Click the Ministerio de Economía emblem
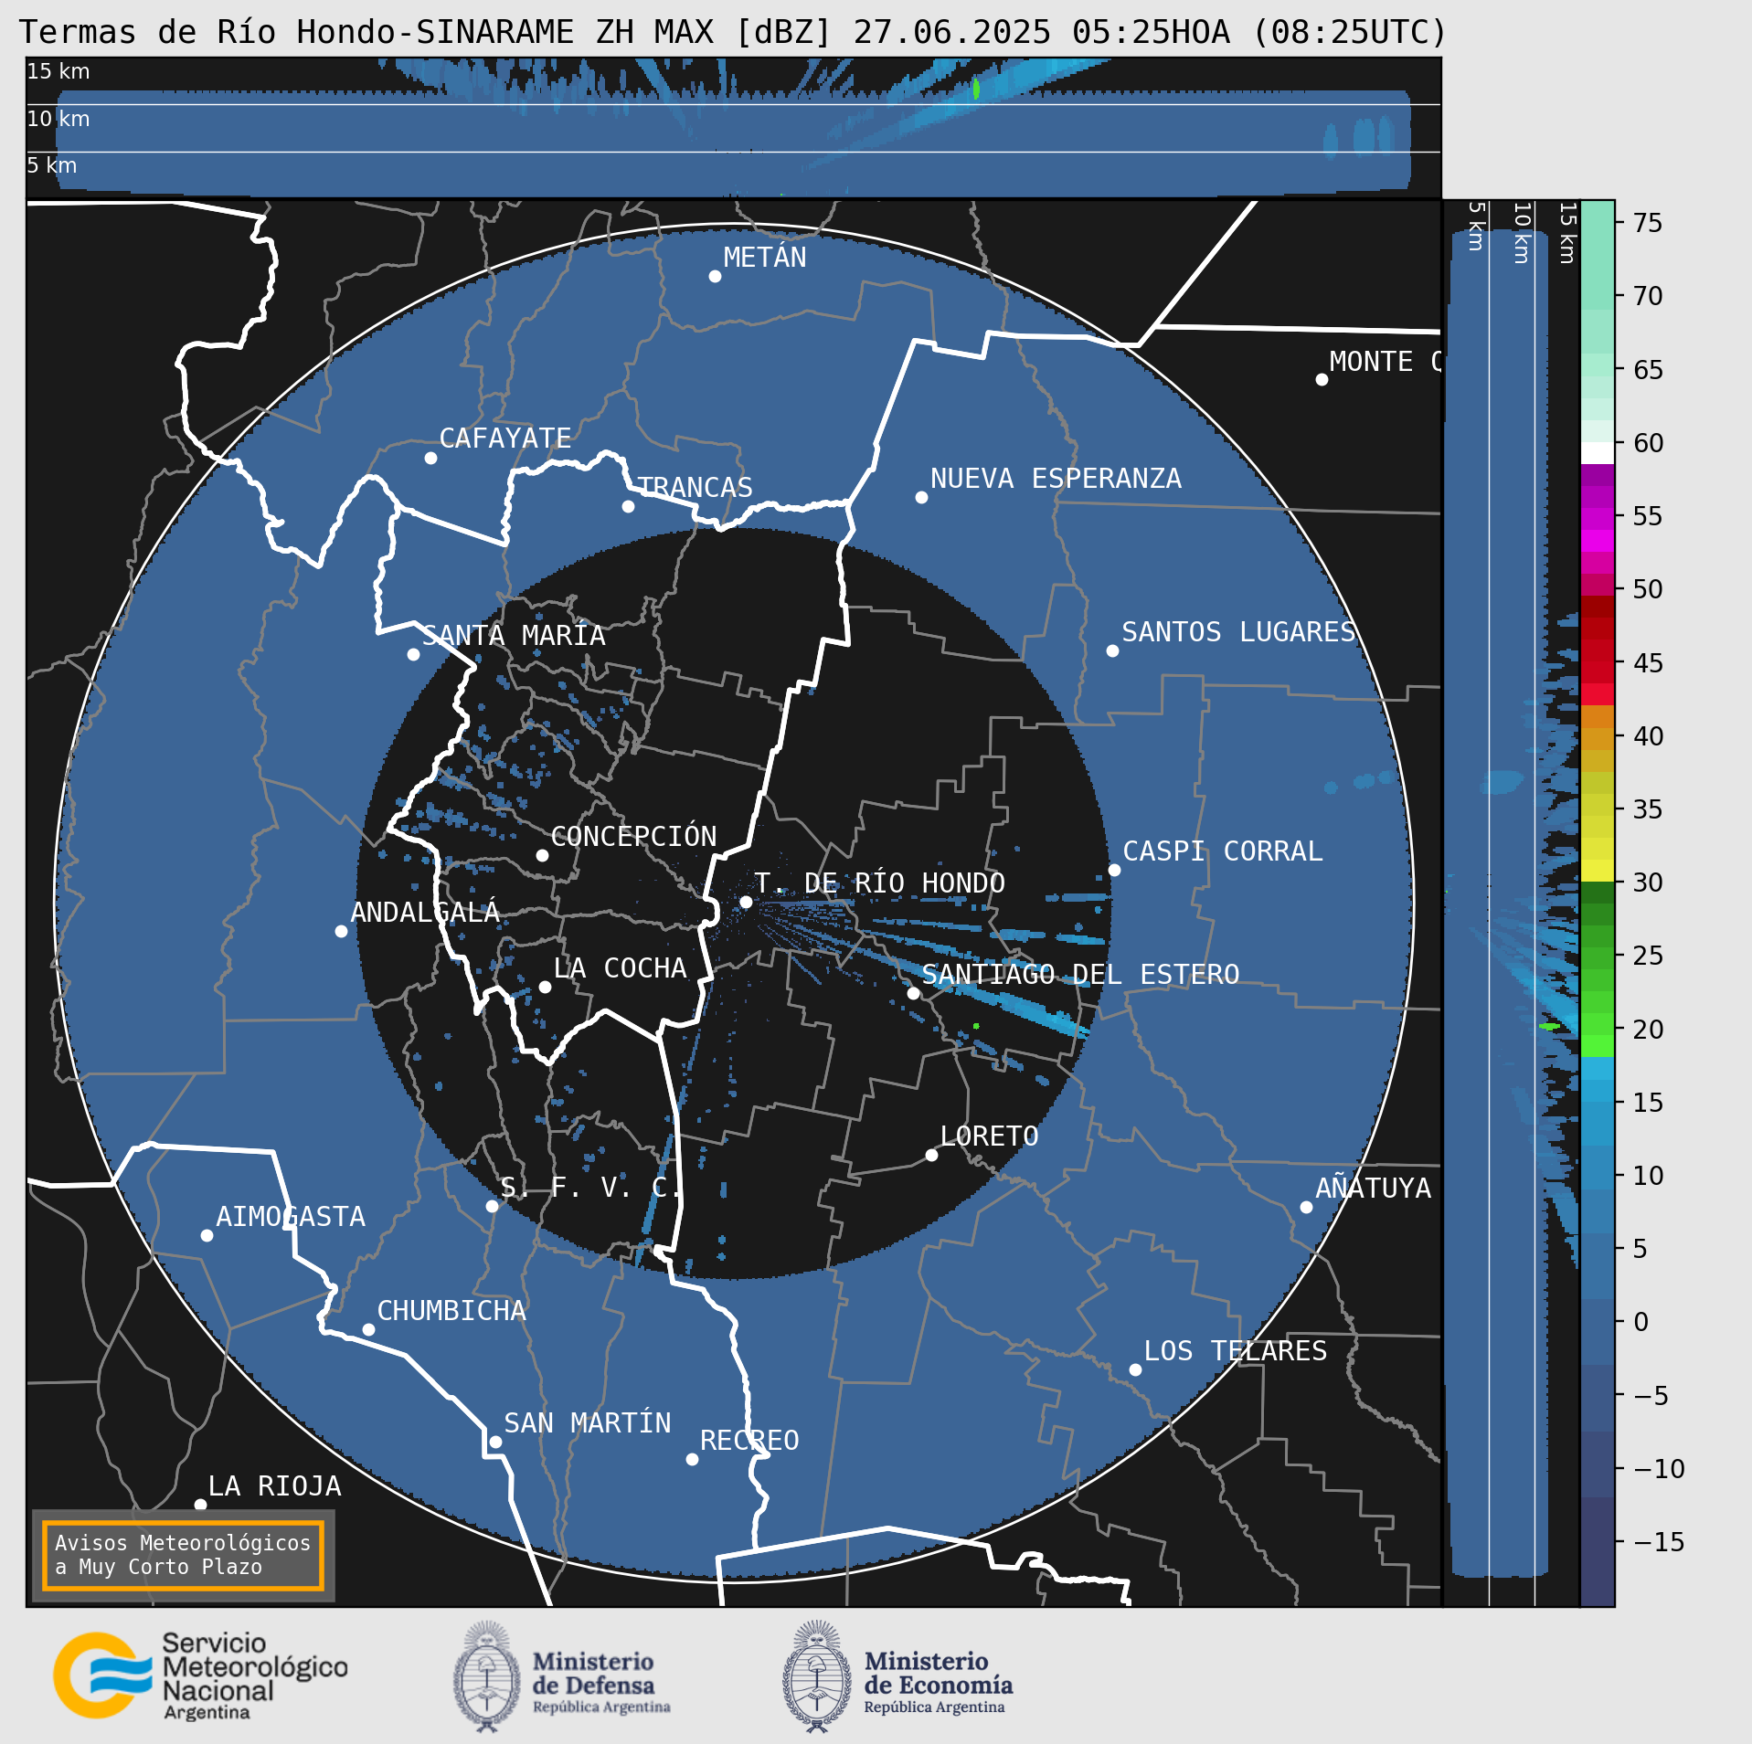1752x1744 pixels. click(x=817, y=1676)
